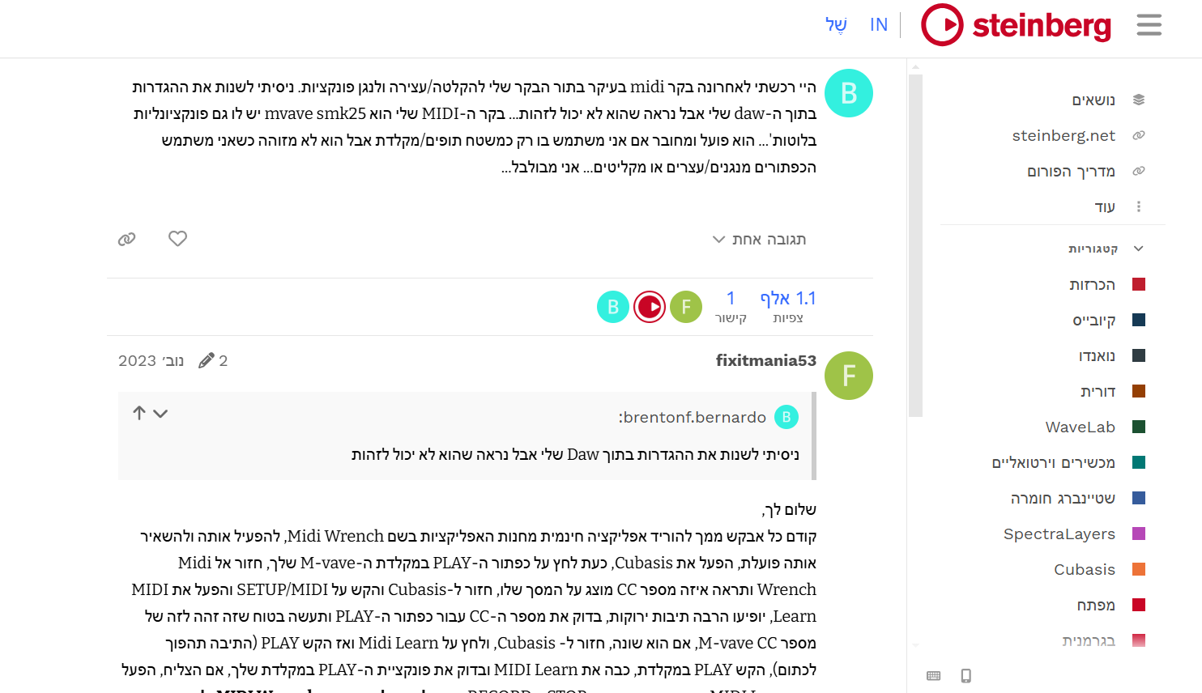Open the מדריך הפורום forum guide link
This screenshot has width=1202, height=693.
point(1071,172)
